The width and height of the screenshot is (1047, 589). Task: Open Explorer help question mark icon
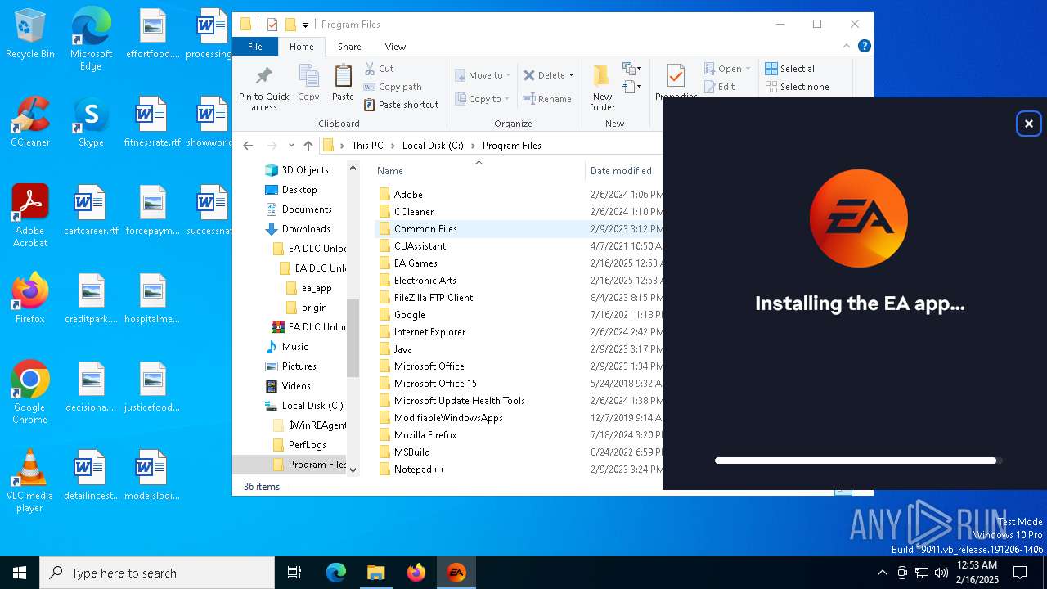pos(864,47)
